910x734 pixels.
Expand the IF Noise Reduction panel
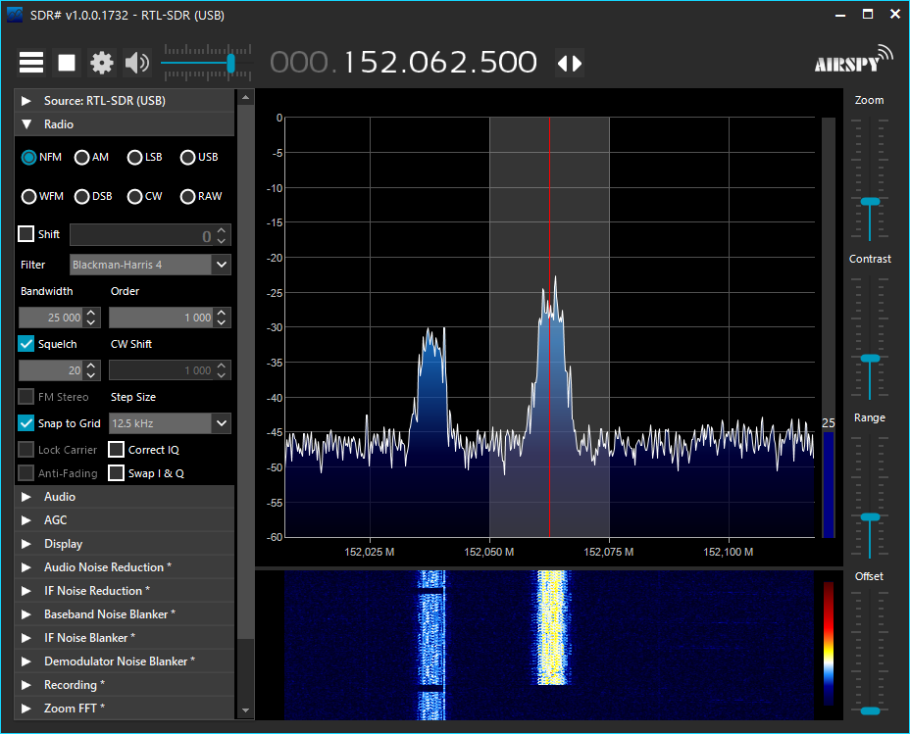coord(125,591)
